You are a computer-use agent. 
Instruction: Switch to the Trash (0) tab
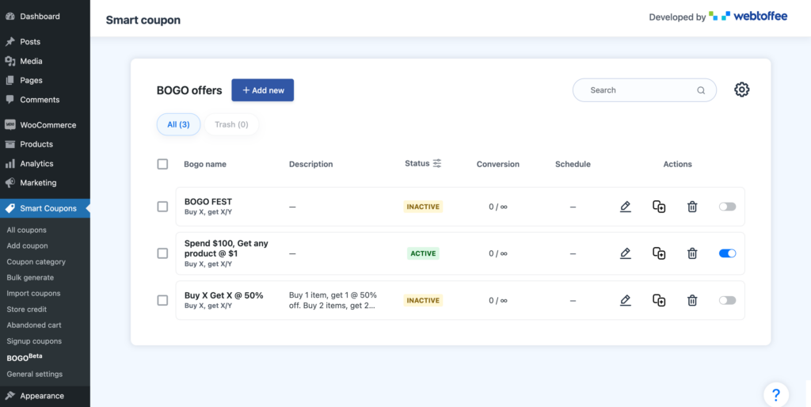point(232,124)
